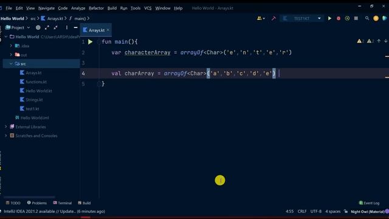Open the run configuration dropdown TEST1.KT
This screenshot has width=389, height=219.
point(301,18)
